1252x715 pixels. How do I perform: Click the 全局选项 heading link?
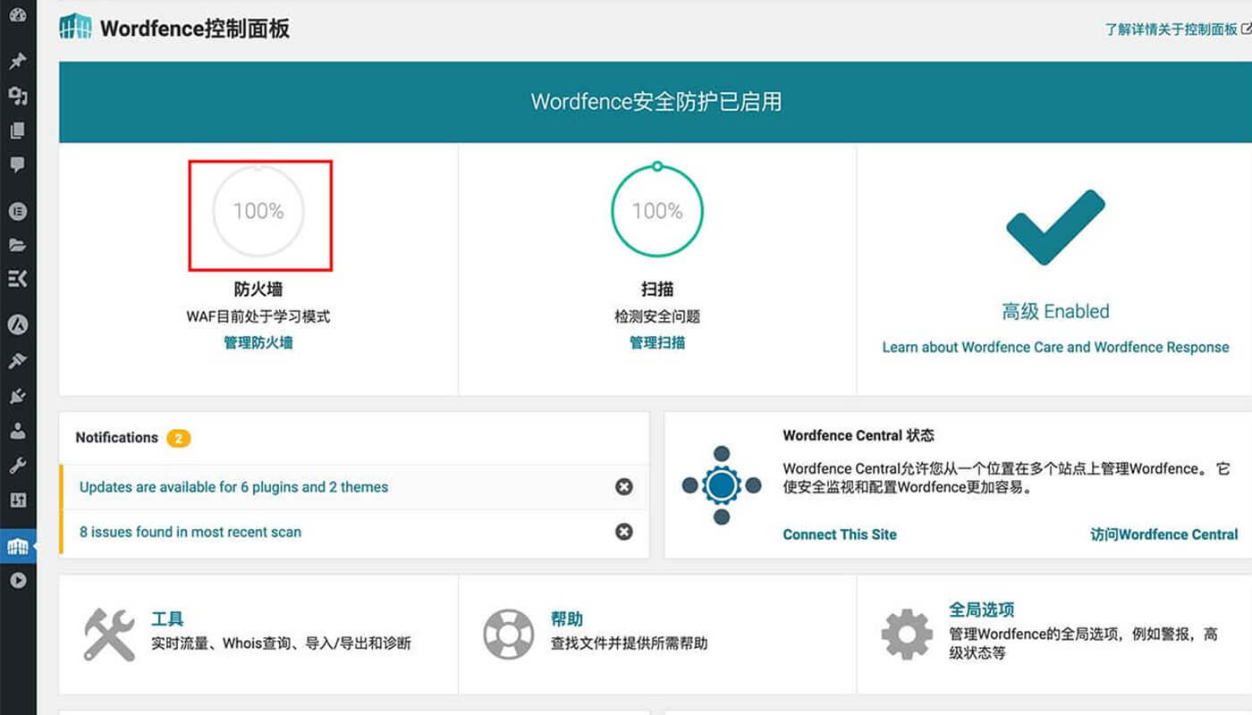pos(982,610)
